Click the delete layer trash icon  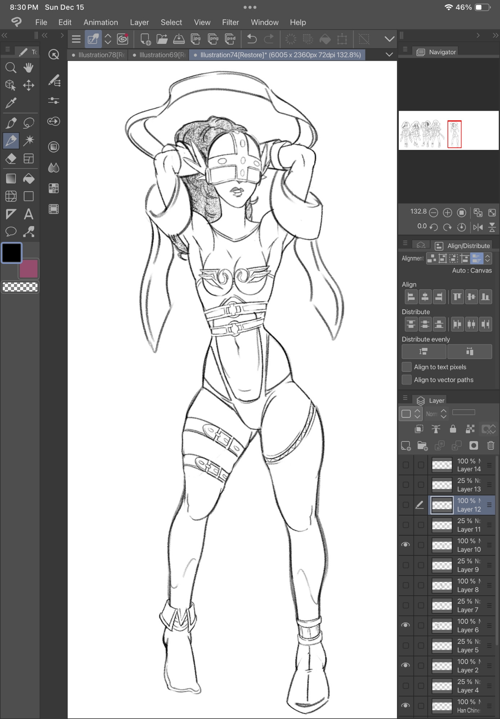491,446
